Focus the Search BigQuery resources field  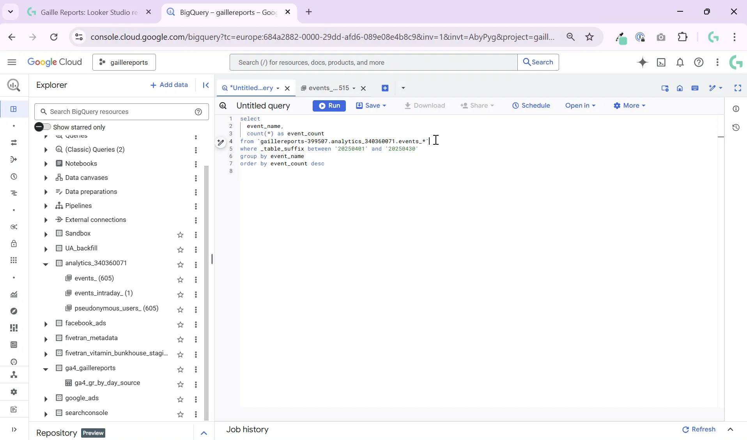pyautogui.click(x=122, y=112)
